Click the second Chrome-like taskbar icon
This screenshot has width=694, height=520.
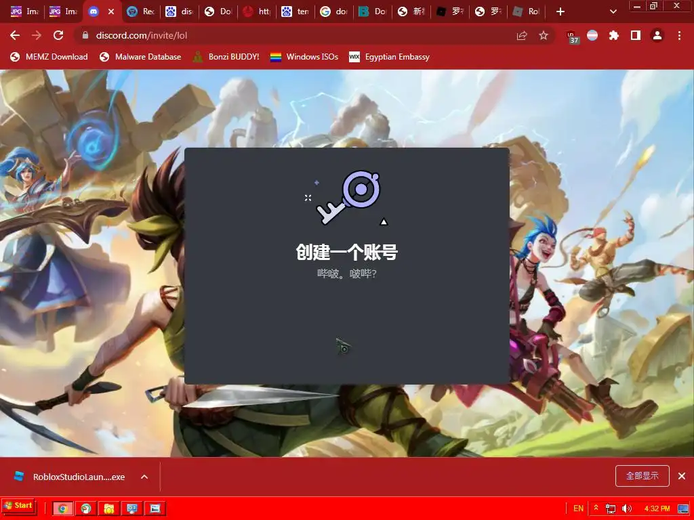(x=86, y=508)
